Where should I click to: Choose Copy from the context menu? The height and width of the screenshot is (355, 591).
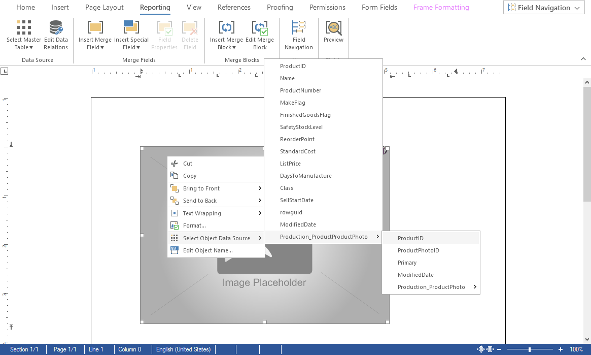pos(216,176)
